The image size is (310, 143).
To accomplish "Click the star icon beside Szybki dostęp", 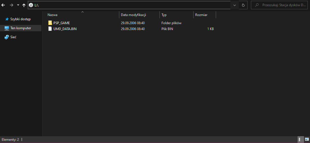I will click(x=7, y=19).
